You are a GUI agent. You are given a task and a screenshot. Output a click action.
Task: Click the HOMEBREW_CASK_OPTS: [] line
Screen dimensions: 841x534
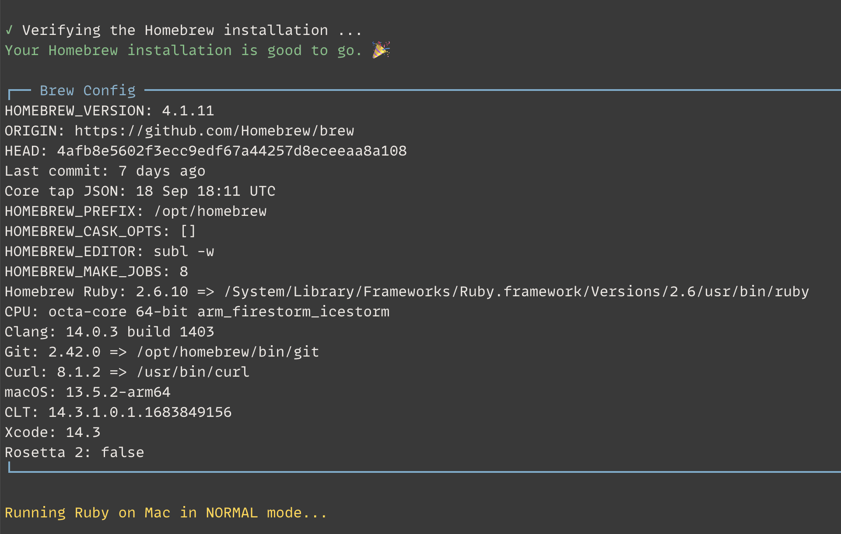(x=101, y=231)
